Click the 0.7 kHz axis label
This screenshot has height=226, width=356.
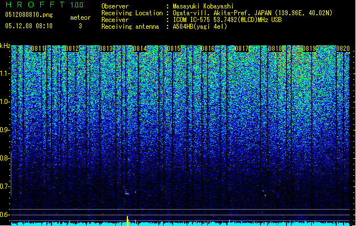click(5, 186)
